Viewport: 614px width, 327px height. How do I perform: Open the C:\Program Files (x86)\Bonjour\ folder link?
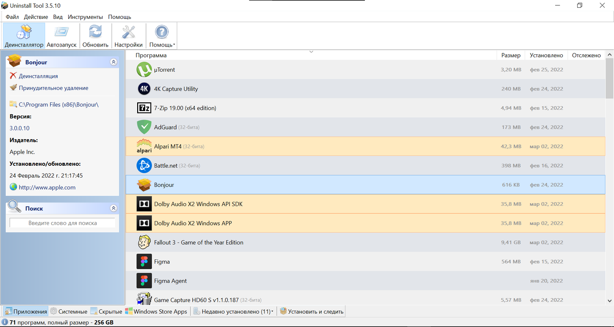click(x=58, y=104)
